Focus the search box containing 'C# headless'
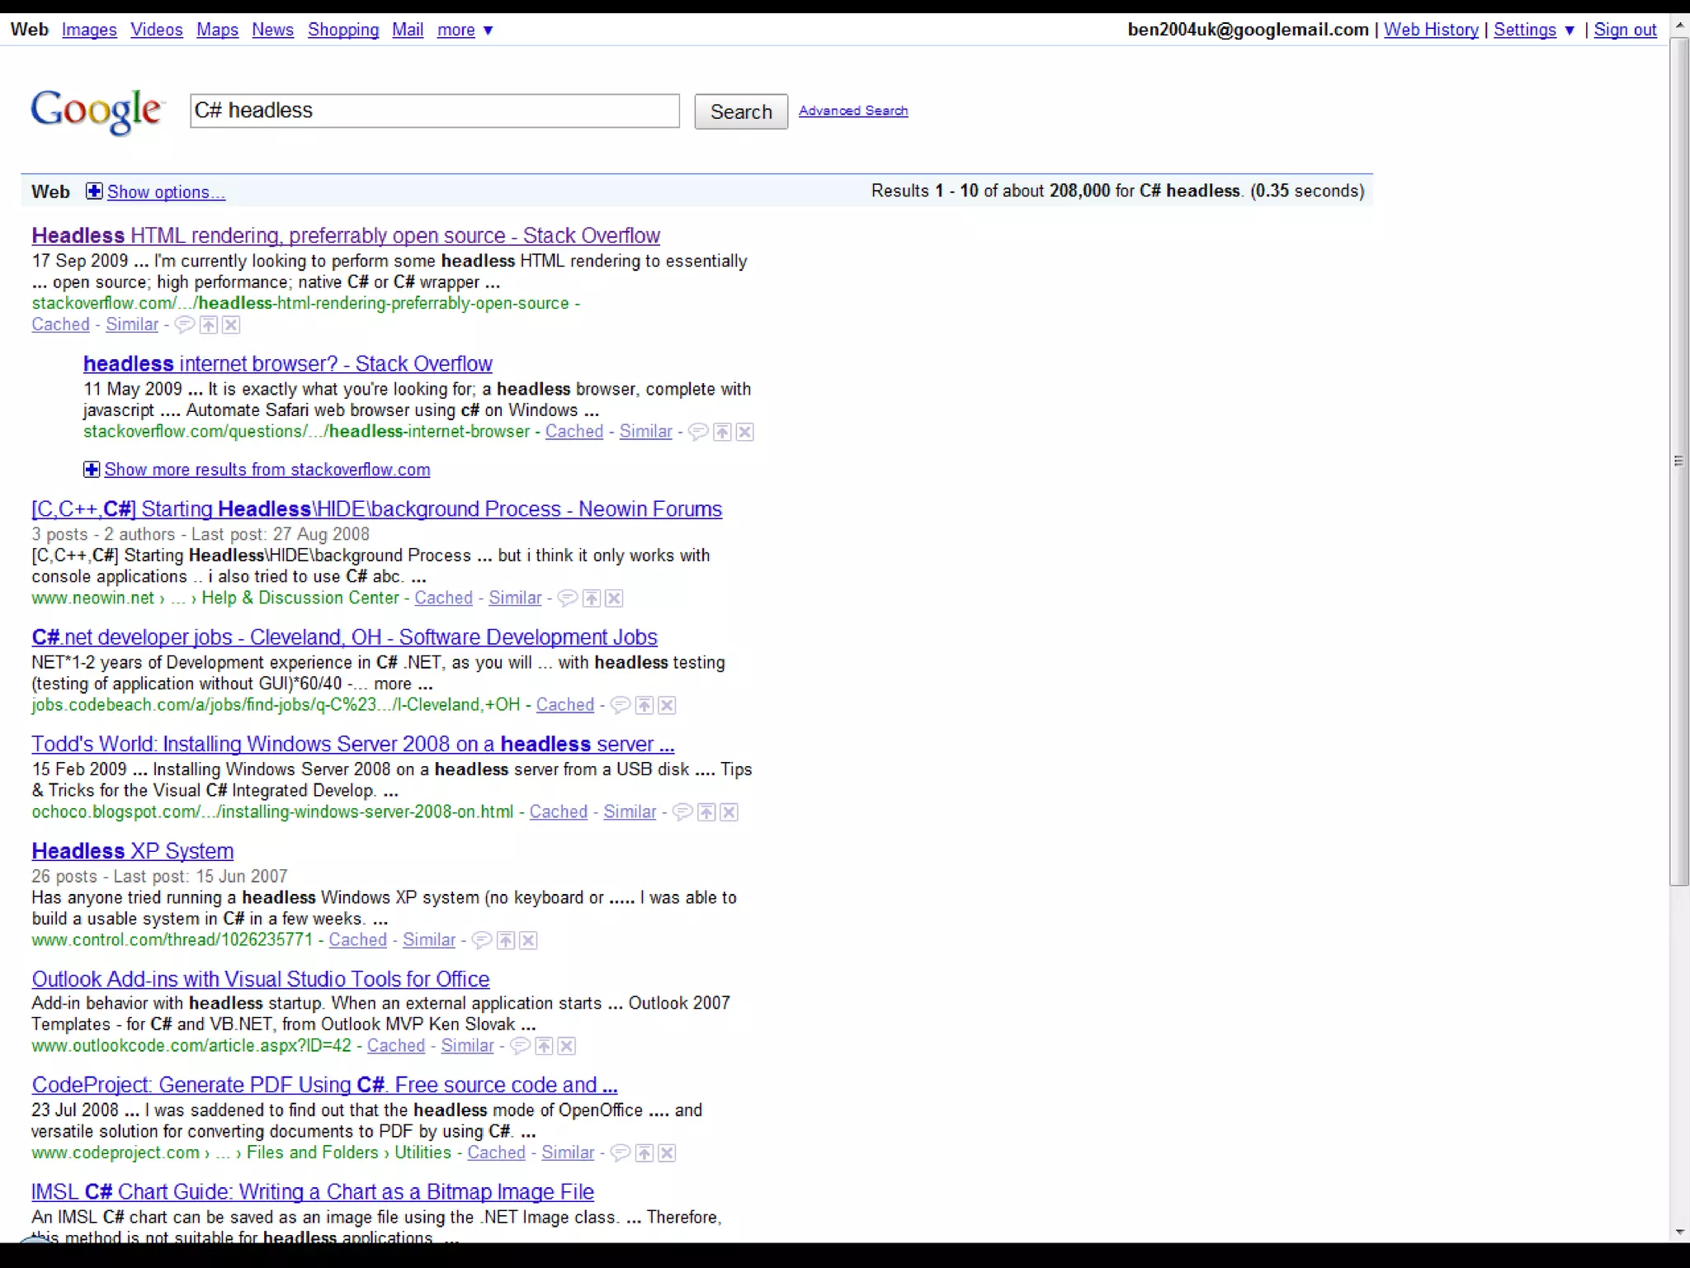This screenshot has width=1690, height=1268. point(435,111)
